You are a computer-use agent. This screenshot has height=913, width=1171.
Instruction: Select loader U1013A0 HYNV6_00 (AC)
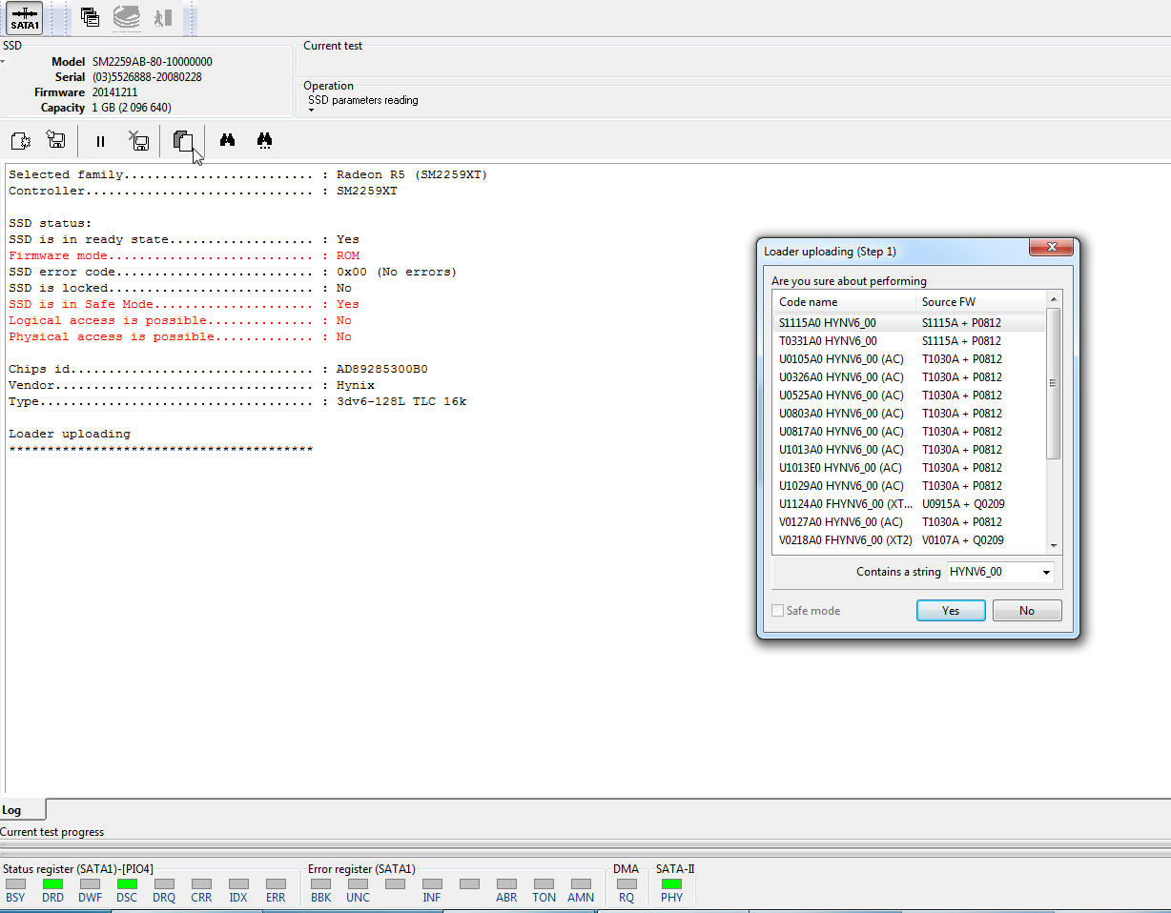coord(910,450)
